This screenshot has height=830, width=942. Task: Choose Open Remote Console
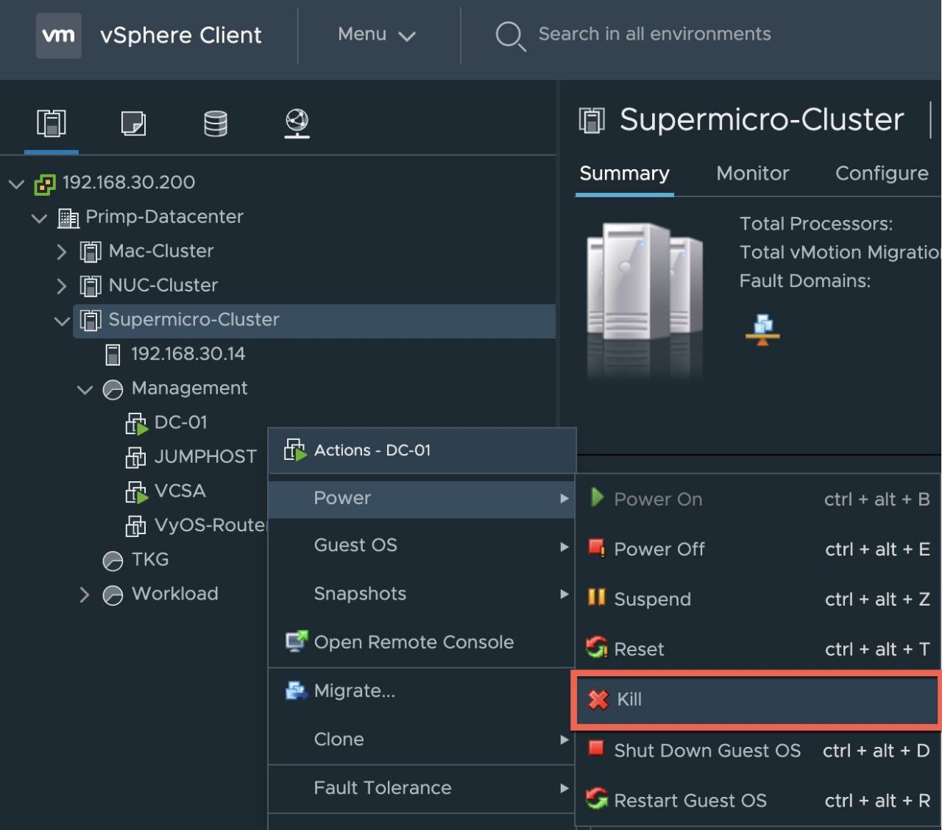pos(421,642)
